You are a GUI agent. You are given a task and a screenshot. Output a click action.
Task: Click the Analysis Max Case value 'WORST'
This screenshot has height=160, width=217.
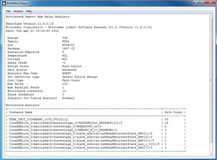tap(67, 73)
